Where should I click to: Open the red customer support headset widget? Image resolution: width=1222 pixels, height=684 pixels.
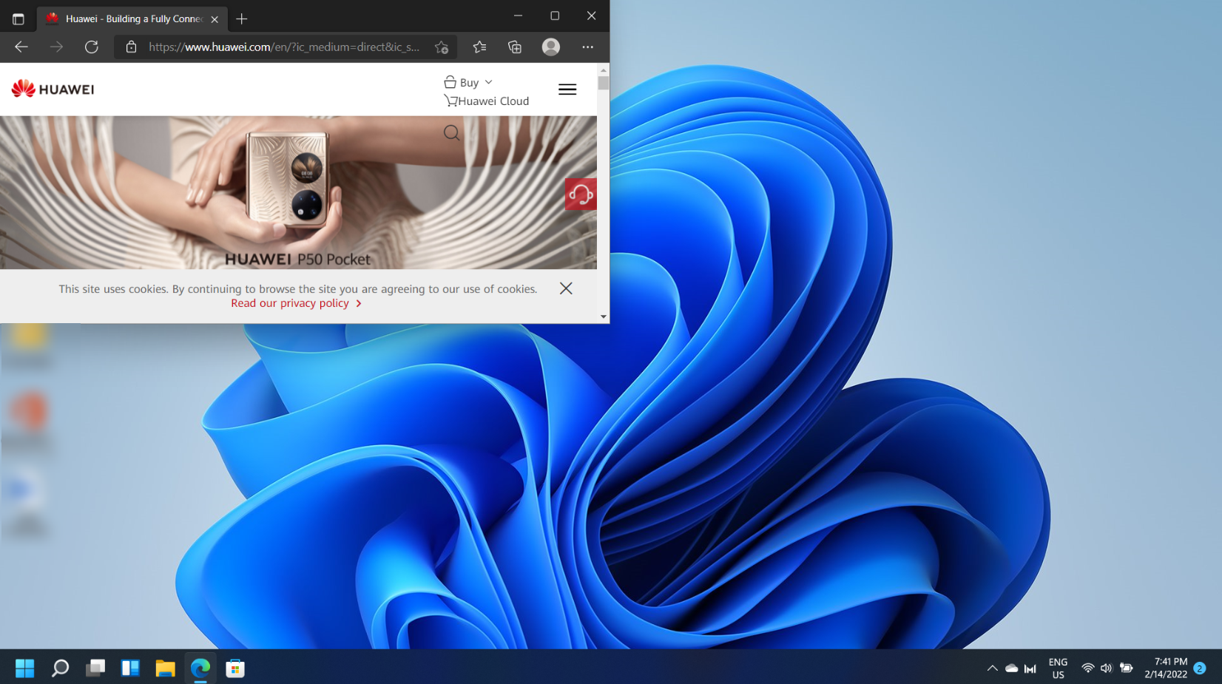(581, 194)
